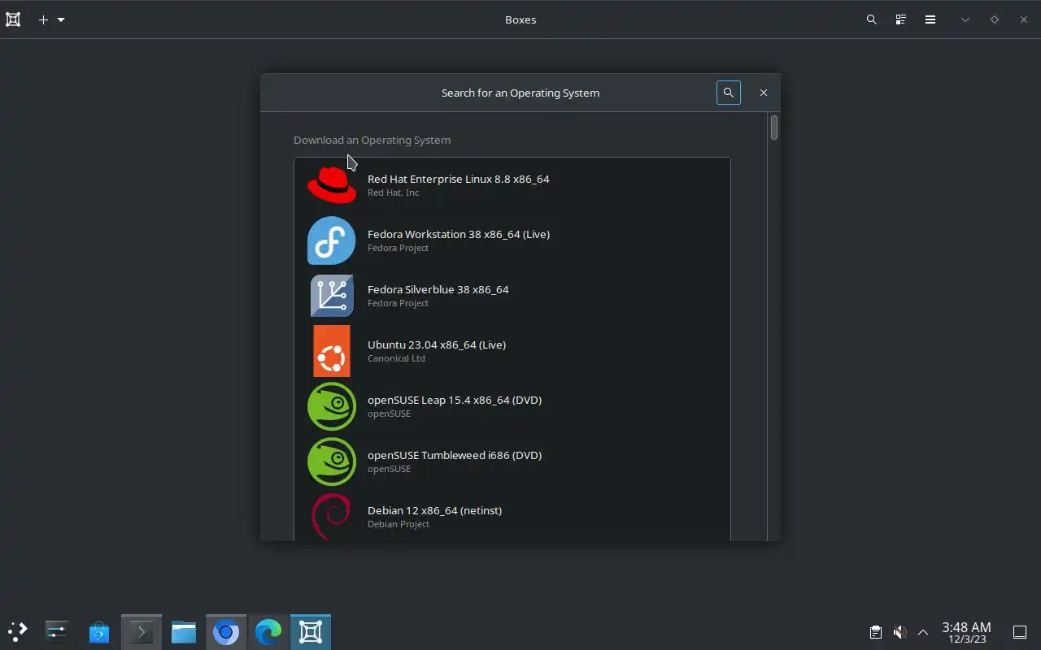This screenshot has width=1041, height=650.
Task: Click the Red Hat, Inc vendor label
Action: click(393, 193)
